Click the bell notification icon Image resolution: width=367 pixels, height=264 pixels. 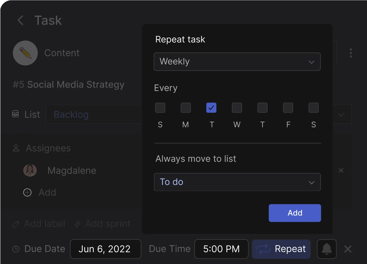click(327, 249)
